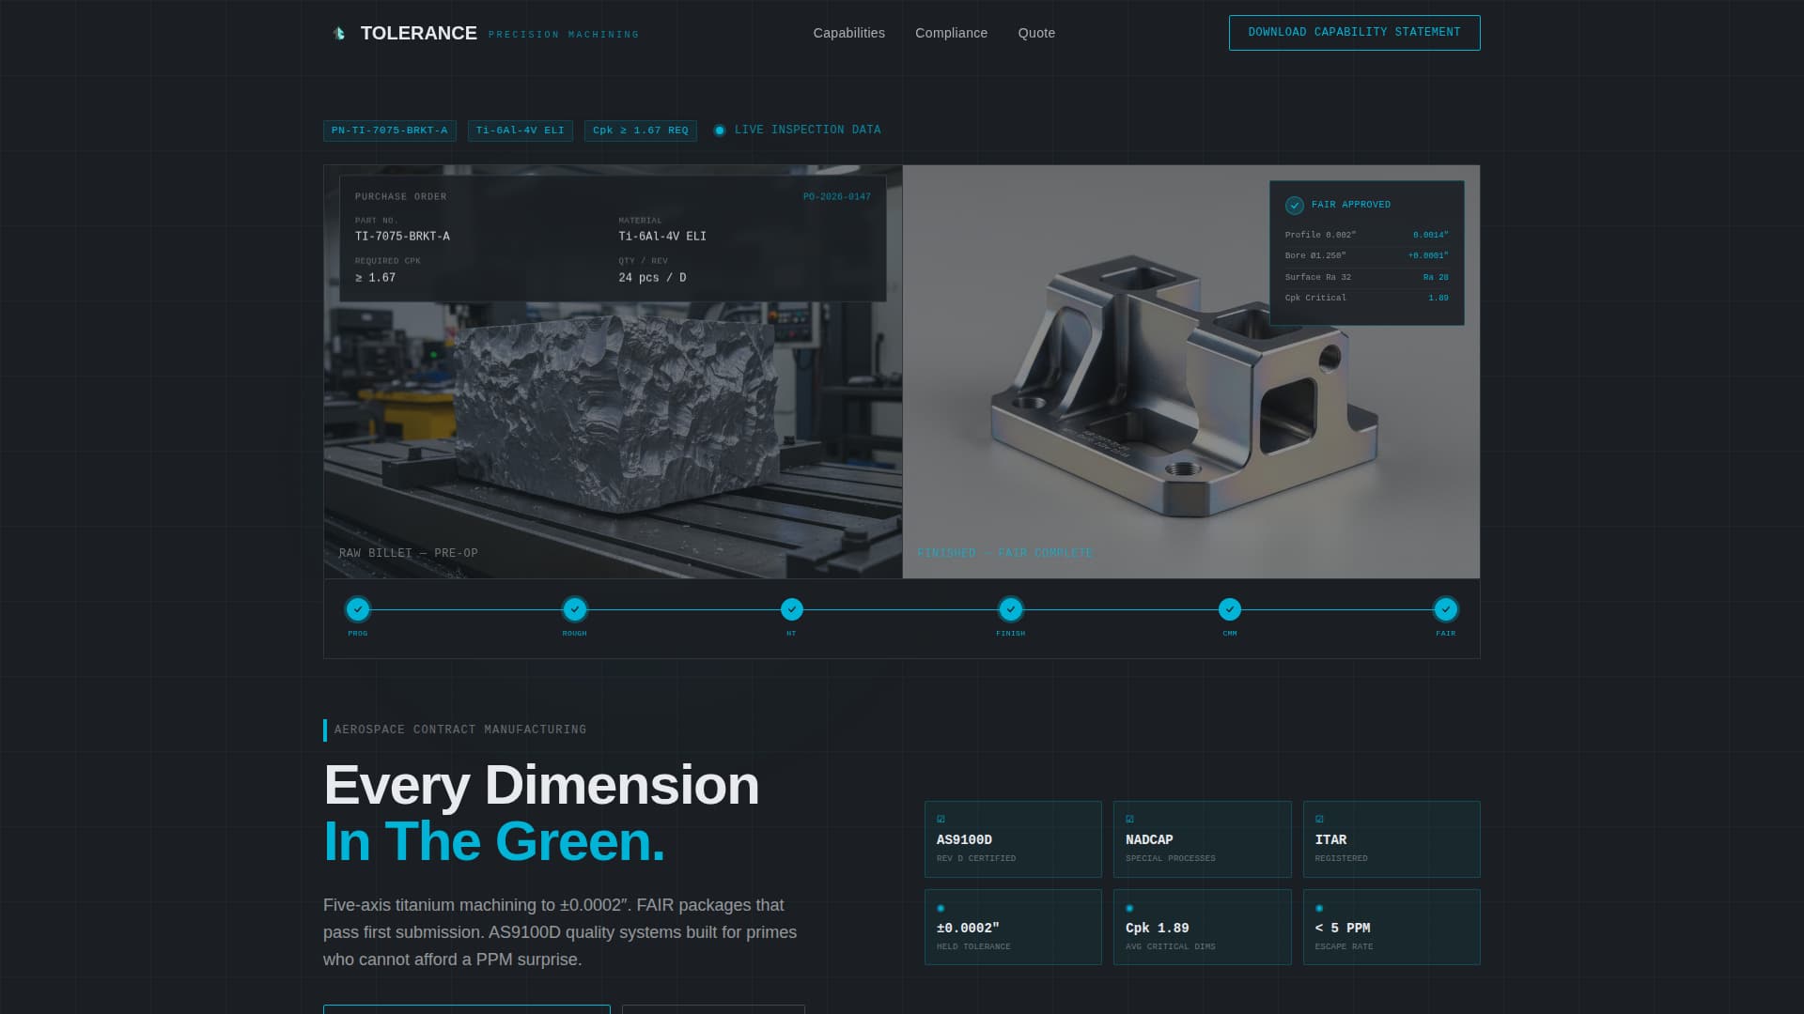The width and height of the screenshot is (1804, 1014).
Task: Select the FAIR stage marker on the timeline
Action: 1445,609
